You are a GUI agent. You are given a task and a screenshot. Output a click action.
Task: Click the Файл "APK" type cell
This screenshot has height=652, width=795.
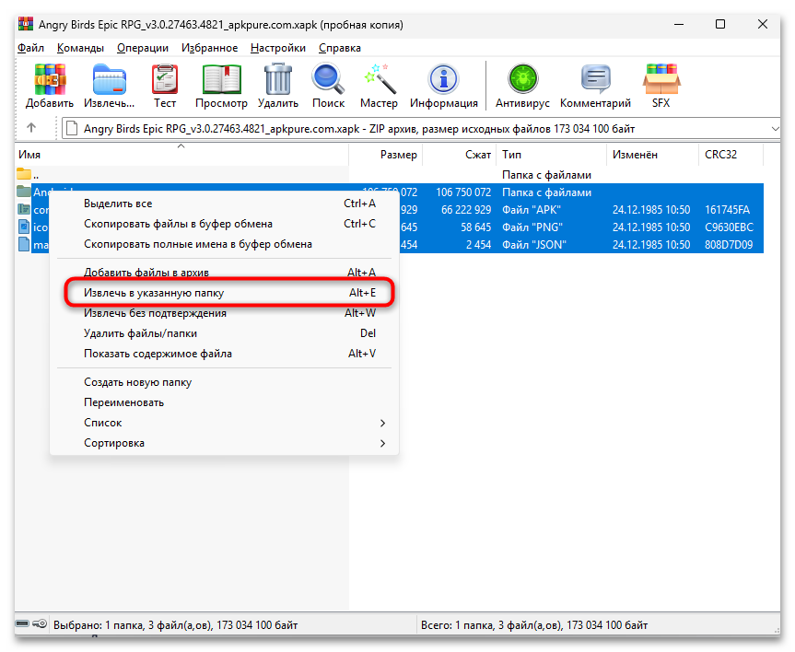[x=532, y=210]
